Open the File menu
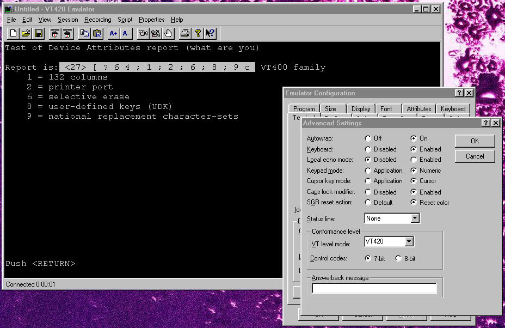505x328 pixels. click(11, 20)
